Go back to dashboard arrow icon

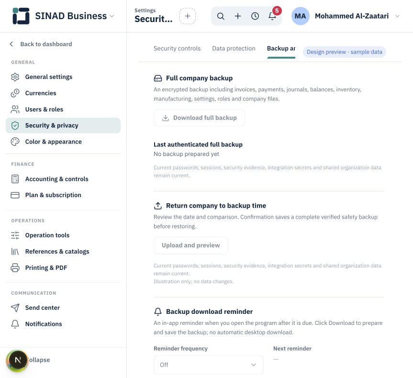[x=11, y=44]
